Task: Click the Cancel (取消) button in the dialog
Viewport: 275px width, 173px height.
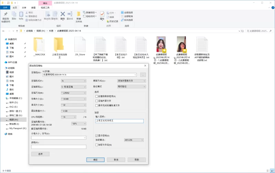Action: coord(116,160)
